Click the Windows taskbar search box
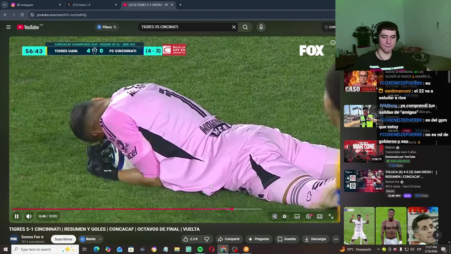 tap(45, 249)
